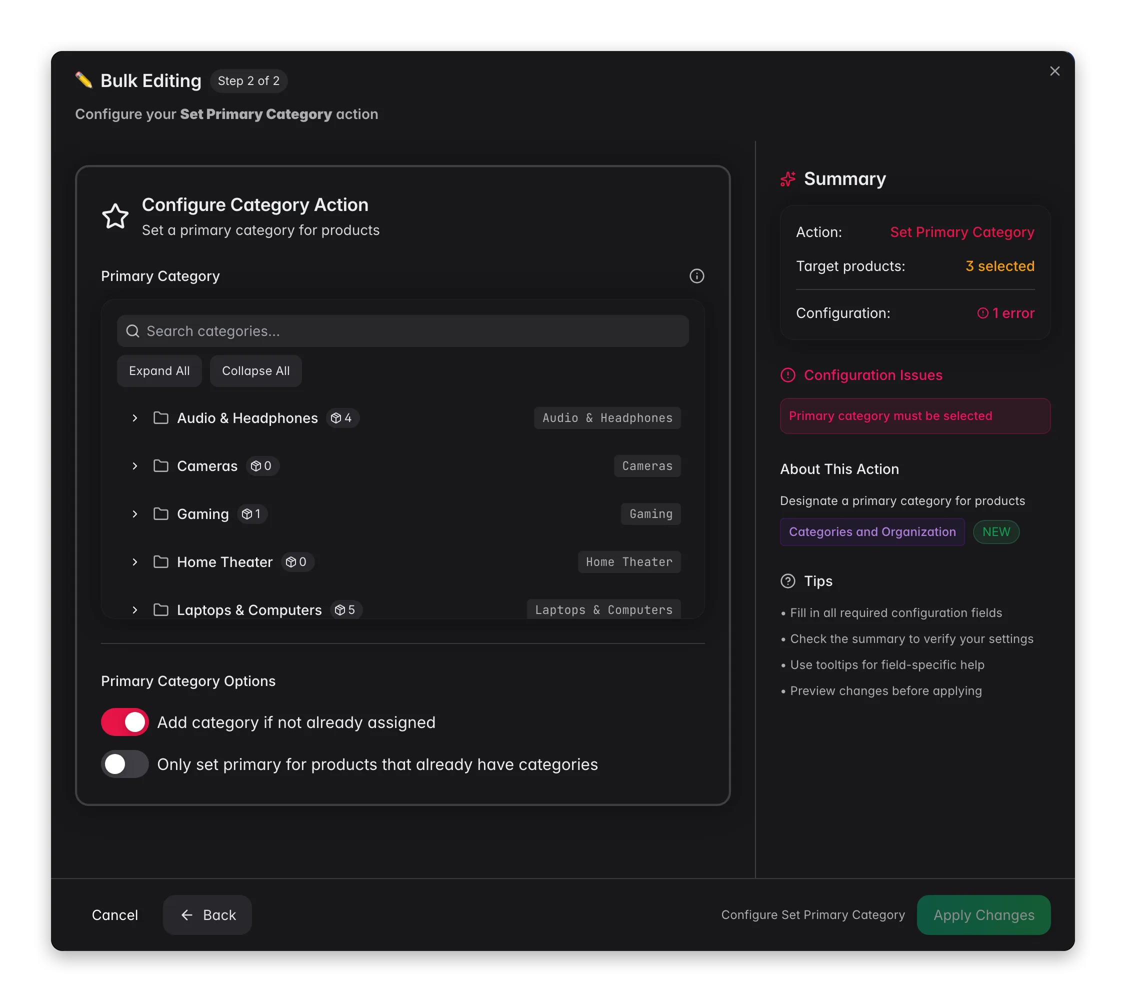This screenshot has height=1002, width=1126.
Task: Expand the Gaming category chevron
Action: pos(134,514)
